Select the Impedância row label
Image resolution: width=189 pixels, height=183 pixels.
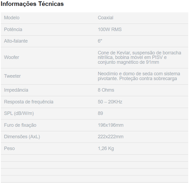(16, 90)
